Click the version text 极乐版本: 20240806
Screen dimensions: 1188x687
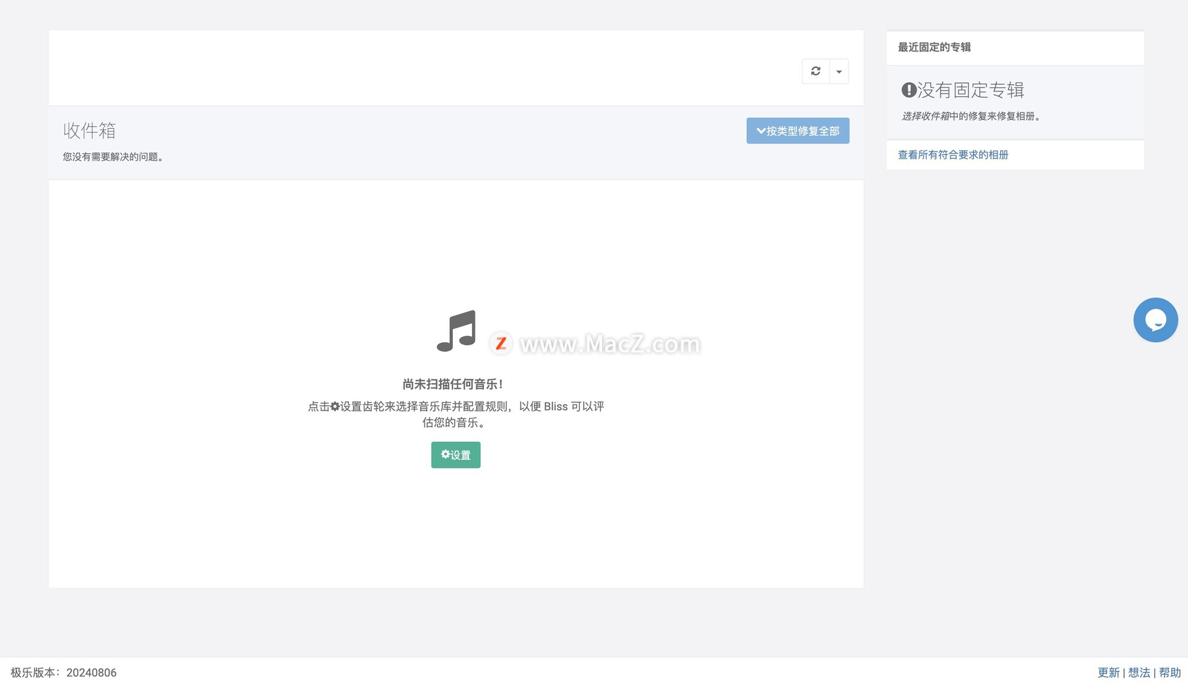[x=63, y=673]
